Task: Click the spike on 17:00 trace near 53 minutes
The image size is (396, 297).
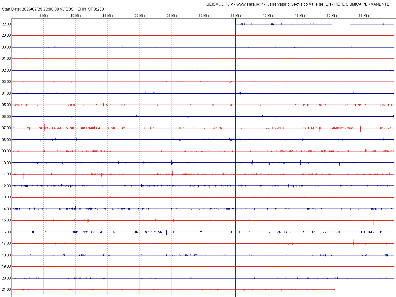Action: point(353,243)
